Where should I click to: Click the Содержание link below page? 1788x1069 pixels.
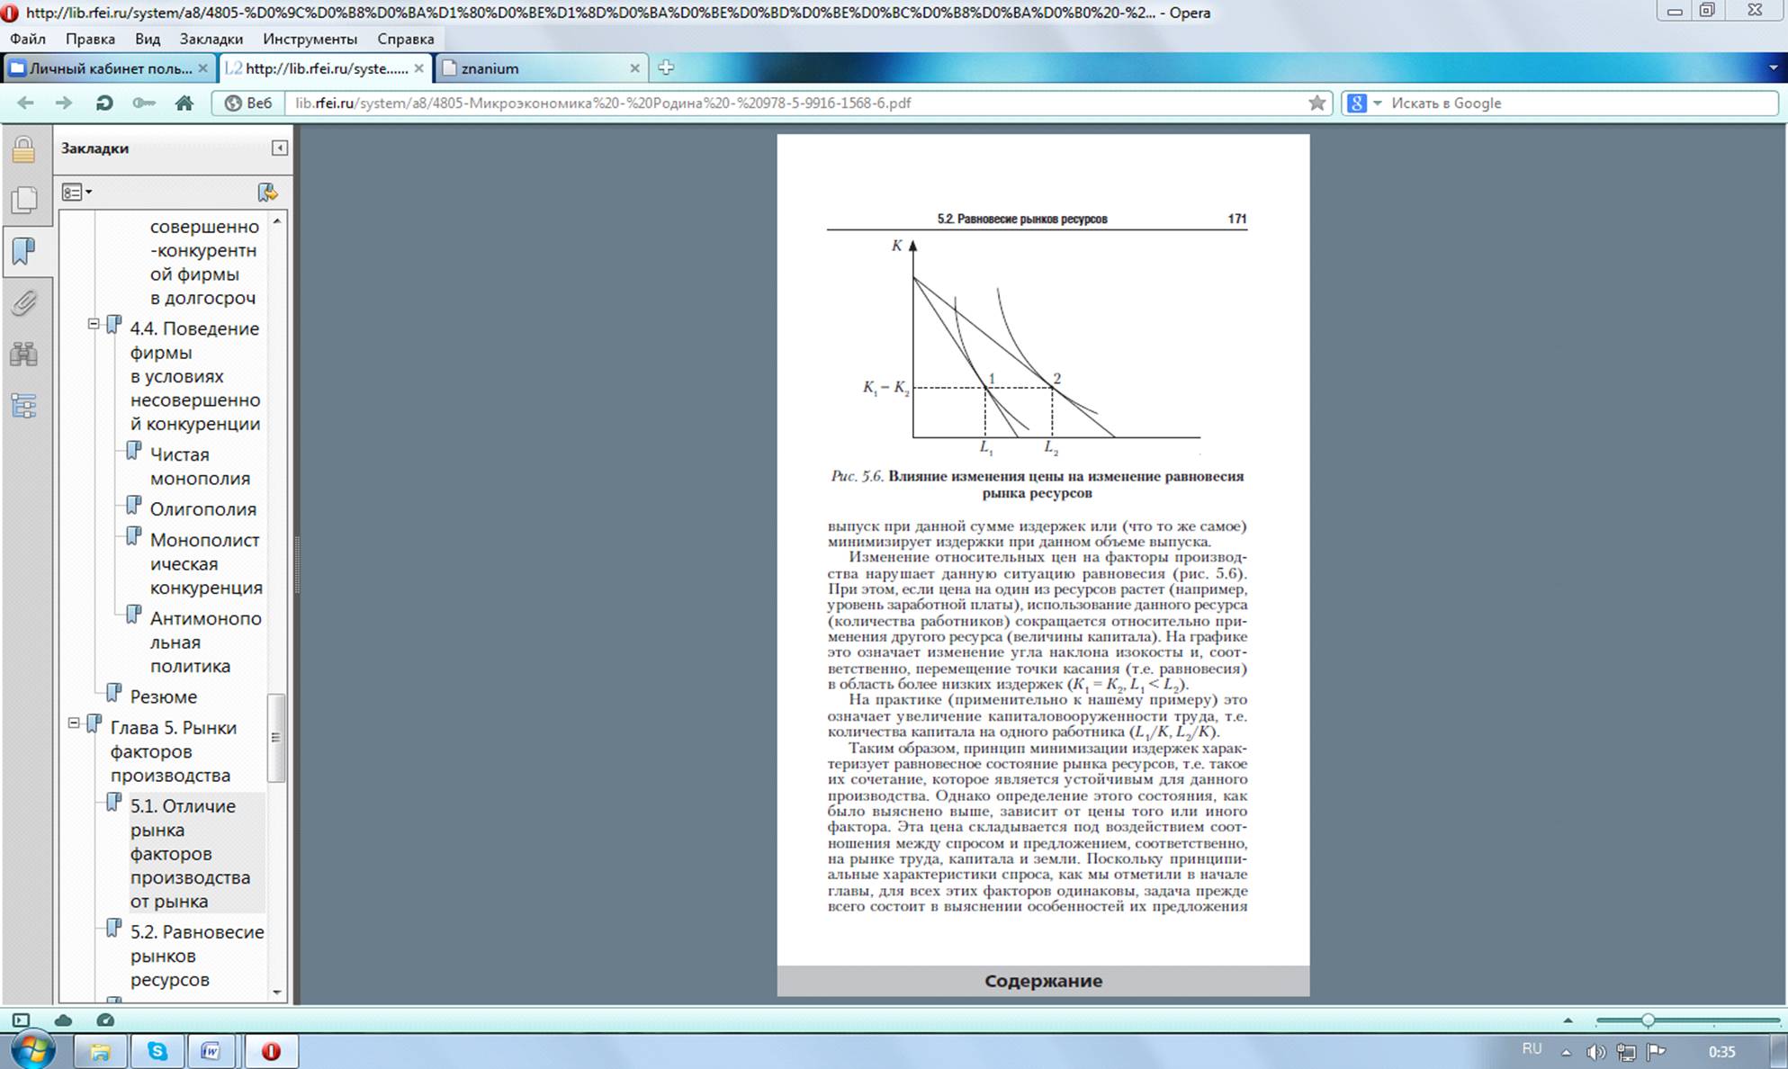(1042, 981)
